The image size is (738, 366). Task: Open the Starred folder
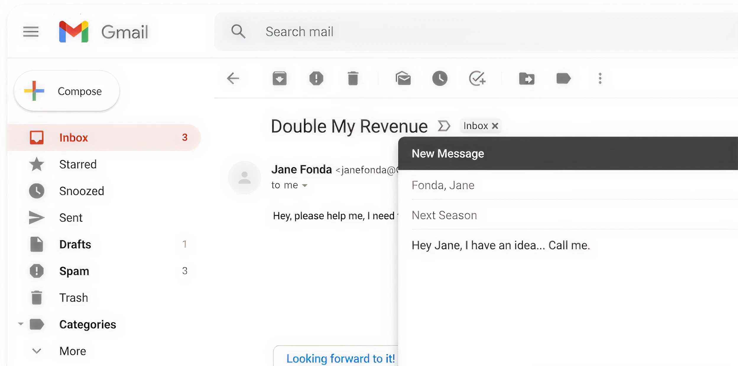(x=78, y=164)
